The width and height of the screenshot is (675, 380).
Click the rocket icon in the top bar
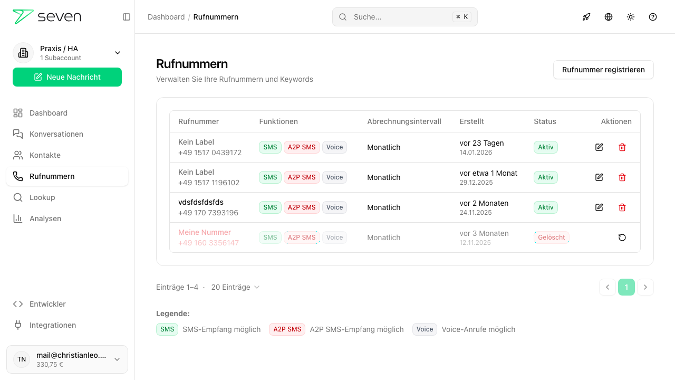tap(586, 17)
